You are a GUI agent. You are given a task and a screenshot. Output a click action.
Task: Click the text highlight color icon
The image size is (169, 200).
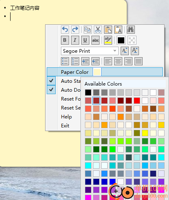108,40
